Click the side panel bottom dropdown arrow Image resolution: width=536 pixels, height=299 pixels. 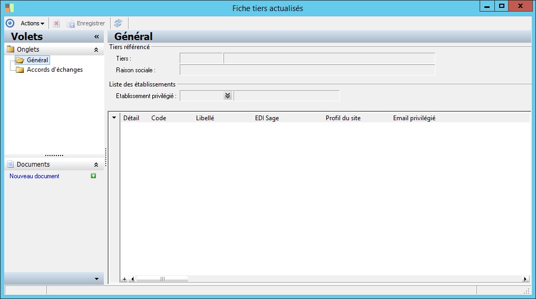[96, 279]
